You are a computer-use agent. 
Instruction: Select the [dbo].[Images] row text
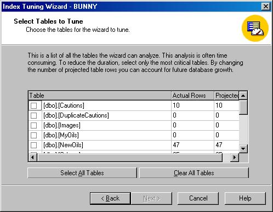(62, 125)
